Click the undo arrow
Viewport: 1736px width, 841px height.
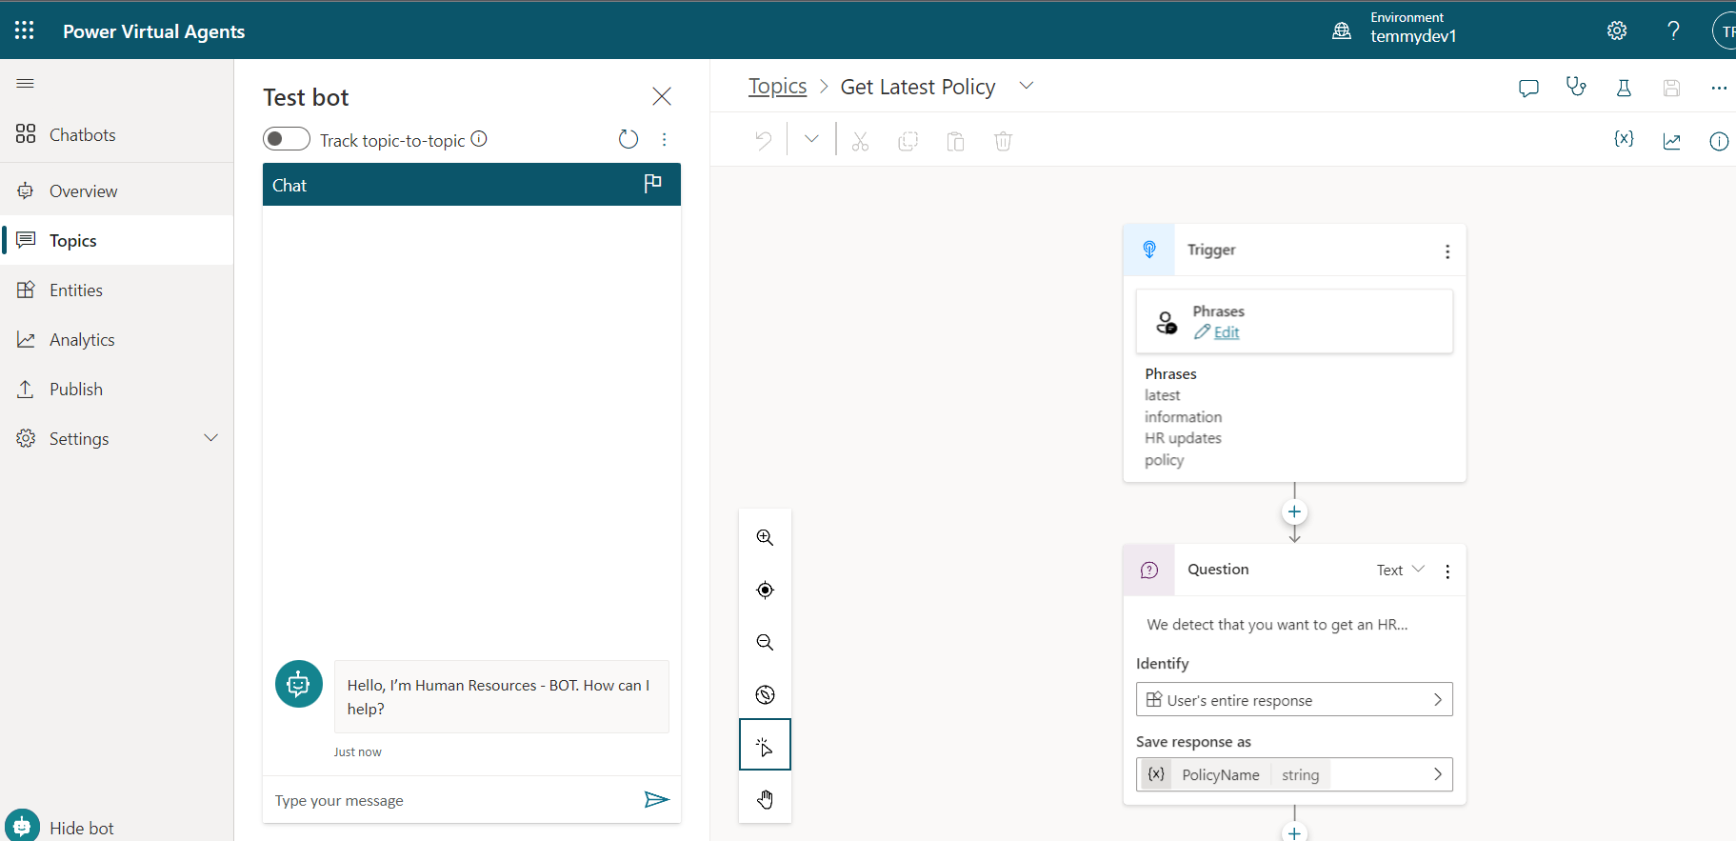pos(763,141)
